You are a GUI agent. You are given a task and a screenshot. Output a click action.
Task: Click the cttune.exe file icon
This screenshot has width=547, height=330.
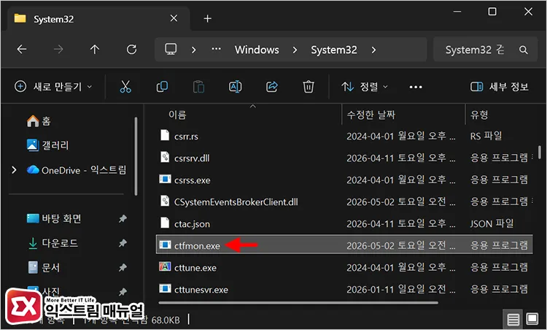pos(165,267)
